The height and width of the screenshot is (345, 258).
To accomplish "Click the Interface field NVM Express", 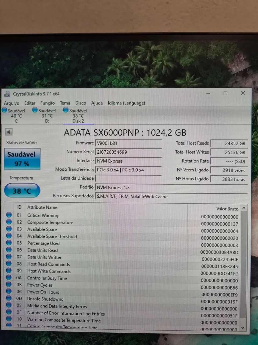I will click(128, 161).
